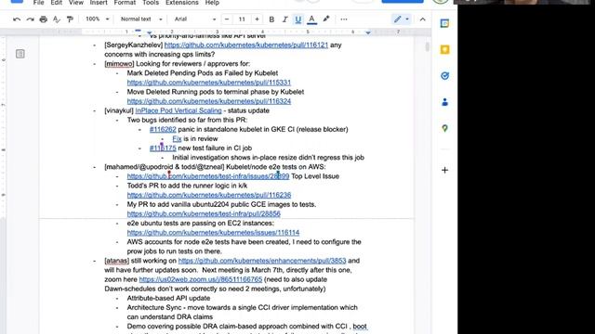595x334 pixels.
Task: Open the us02web zoom meeting link
Action: tap(201, 279)
